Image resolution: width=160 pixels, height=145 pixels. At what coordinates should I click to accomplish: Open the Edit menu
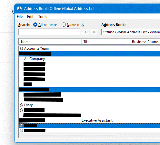pyautogui.click(x=30, y=17)
